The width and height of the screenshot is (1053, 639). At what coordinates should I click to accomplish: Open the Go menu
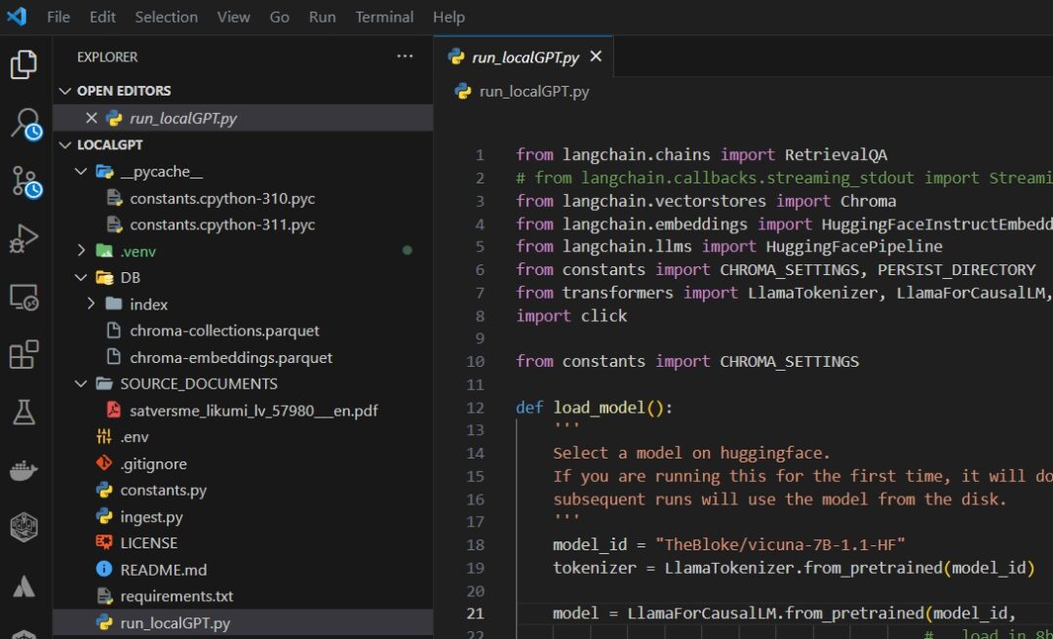coord(280,17)
